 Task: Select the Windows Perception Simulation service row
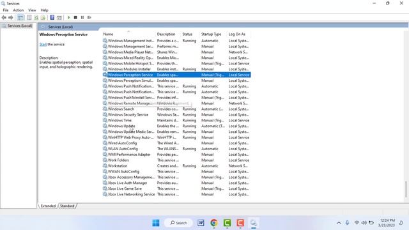pos(176,80)
